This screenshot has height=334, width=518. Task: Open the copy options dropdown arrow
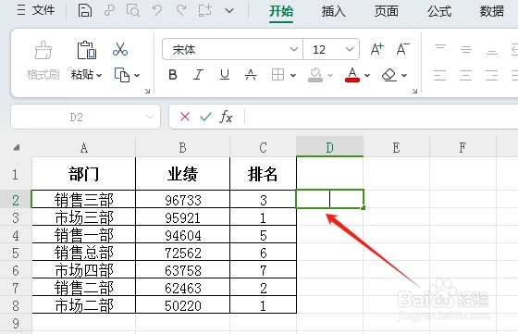point(137,76)
